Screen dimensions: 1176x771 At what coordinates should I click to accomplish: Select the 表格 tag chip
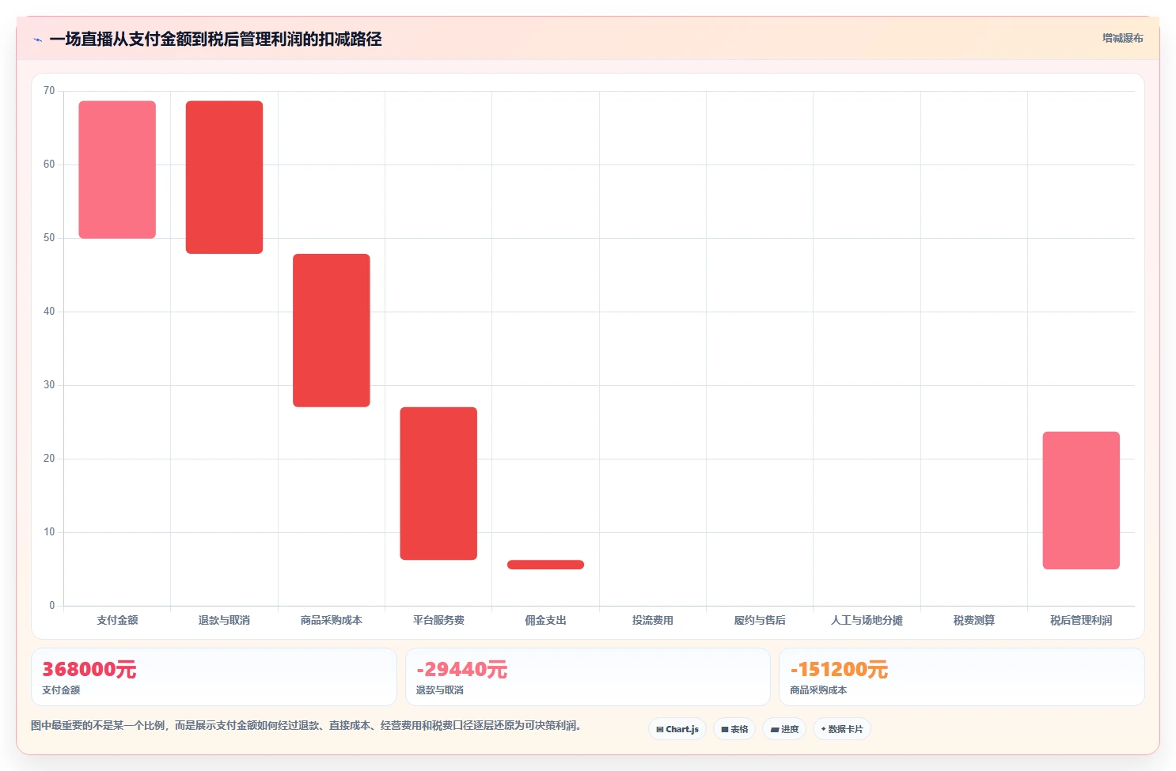click(734, 729)
